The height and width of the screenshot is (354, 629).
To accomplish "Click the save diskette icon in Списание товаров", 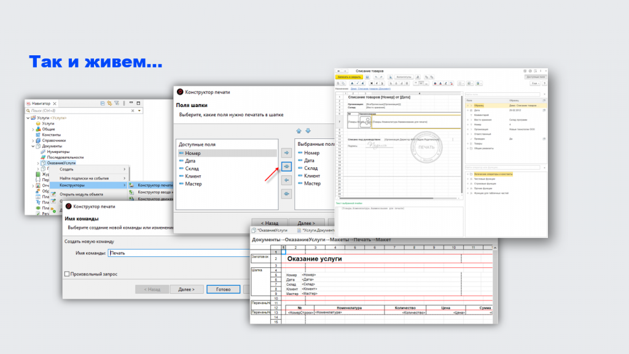I will (x=367, y=77).
